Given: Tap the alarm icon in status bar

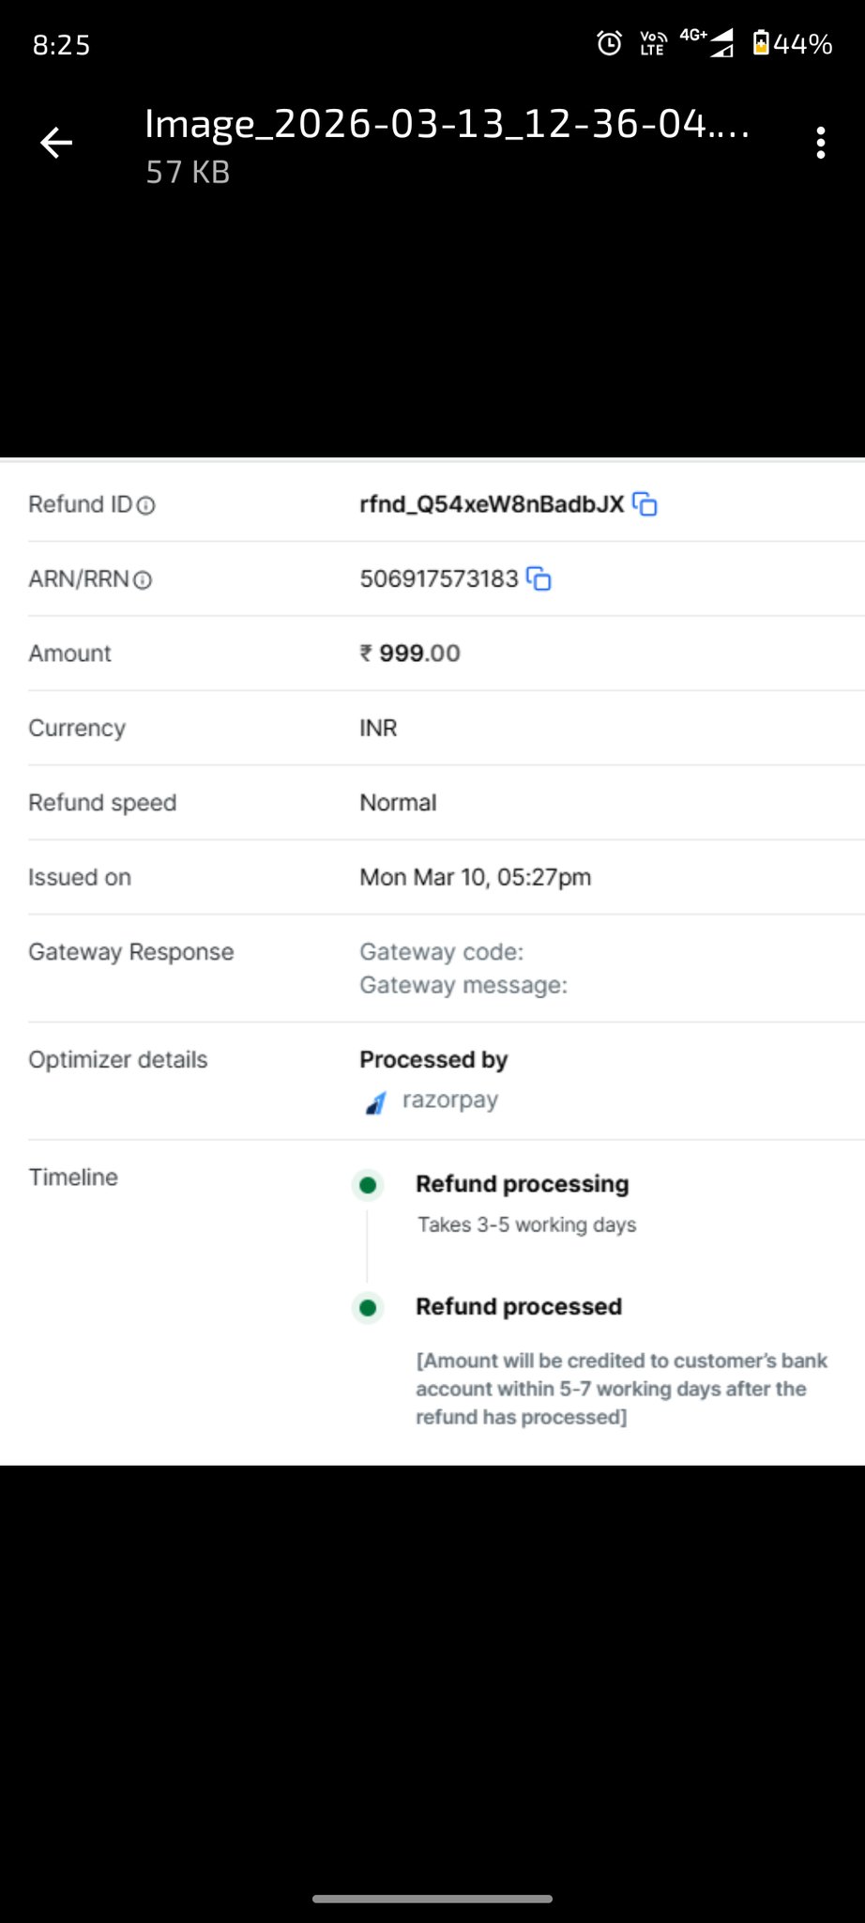Looking at the screenshot, I should [x=609, y=43].
